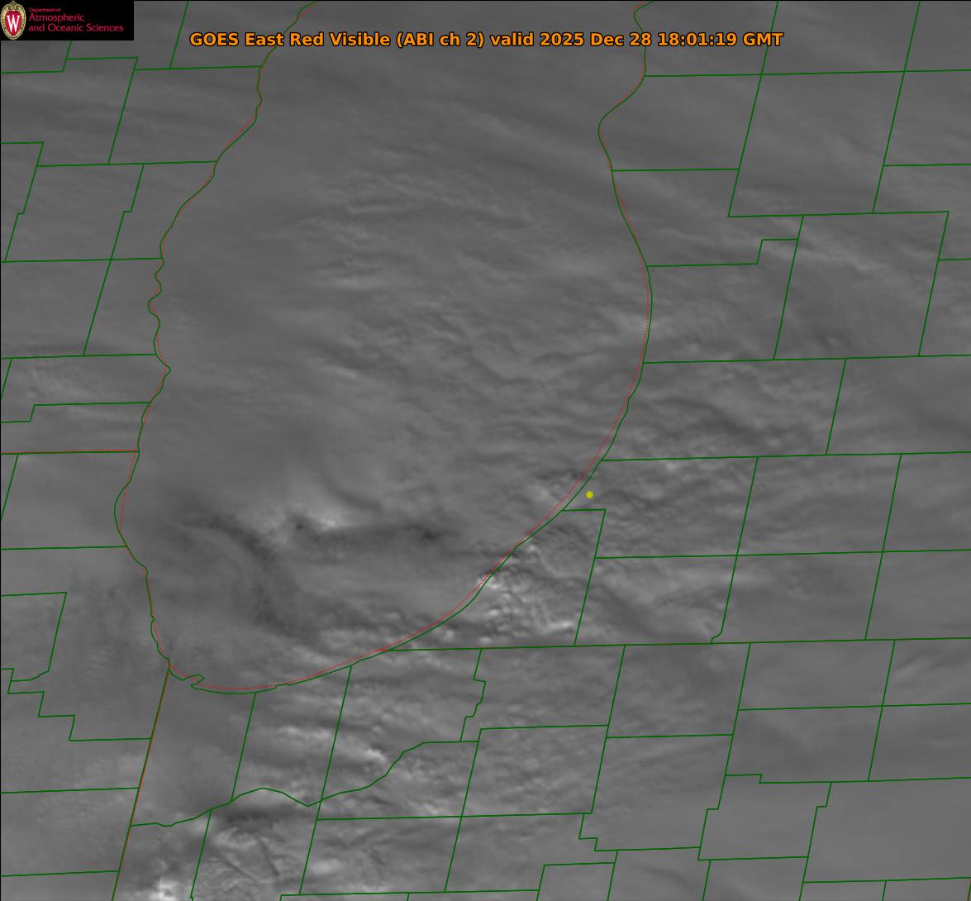Click the University of Wisconsin crest logo
Screen dimensions: 971x901
click(14, 20)
